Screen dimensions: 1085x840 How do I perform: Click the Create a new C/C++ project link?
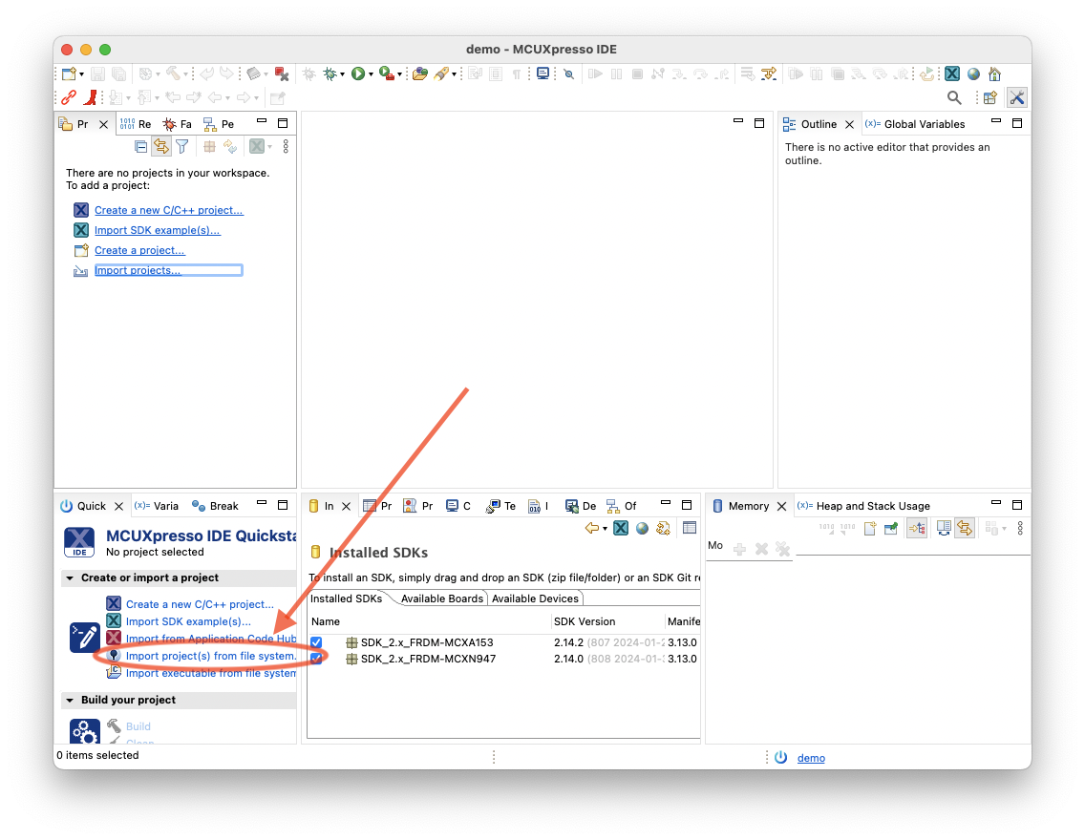(x=169, y=210)
